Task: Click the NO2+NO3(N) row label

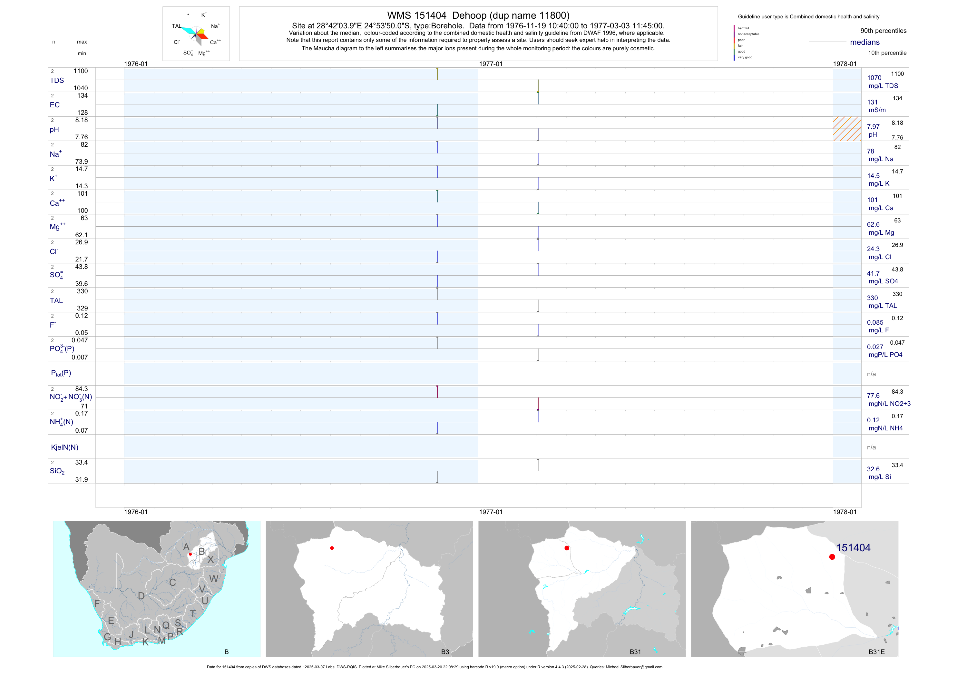Action: pyautogui.click(x=71, y=397)
